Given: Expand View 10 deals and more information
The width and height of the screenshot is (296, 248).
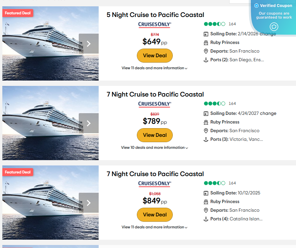Looking at the screenshot, I should tap(154, 147).
